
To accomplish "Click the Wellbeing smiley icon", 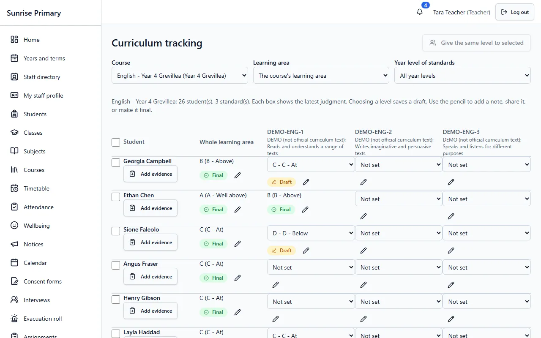I will click(14, 226).
